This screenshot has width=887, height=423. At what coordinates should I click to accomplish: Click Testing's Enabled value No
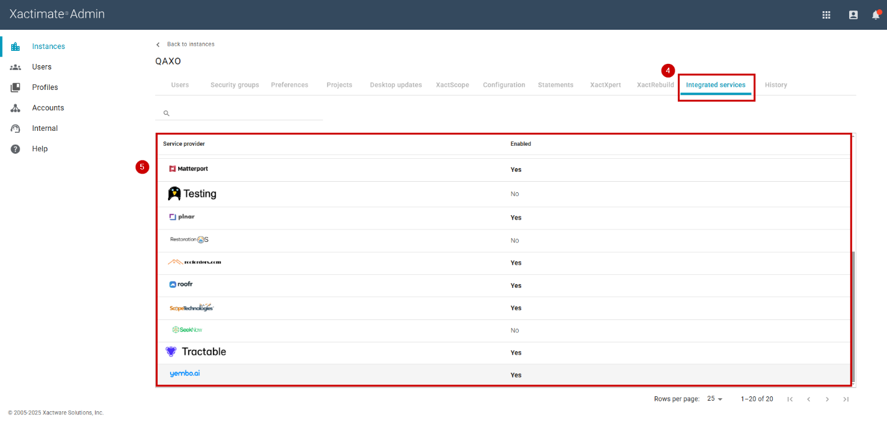(x=515, y=194)
